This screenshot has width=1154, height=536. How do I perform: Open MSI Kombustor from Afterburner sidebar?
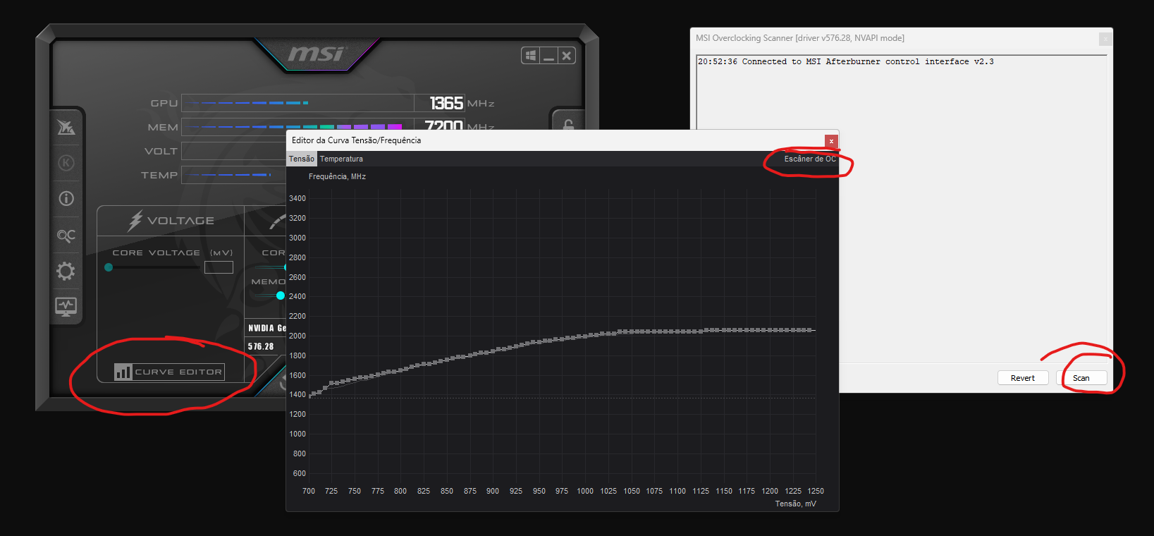click(66, 128)
